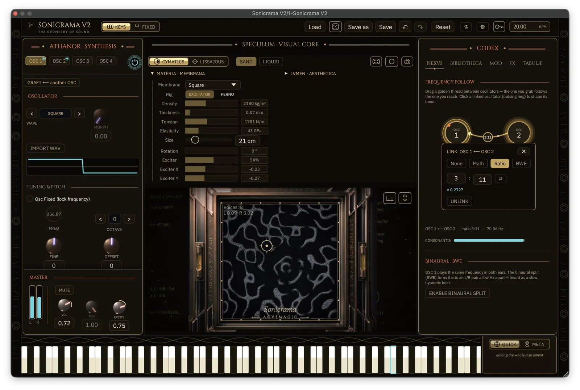This screenshot has width=580, height=390.
Task: Click the Size slider handle
Action: coord(195,140)
